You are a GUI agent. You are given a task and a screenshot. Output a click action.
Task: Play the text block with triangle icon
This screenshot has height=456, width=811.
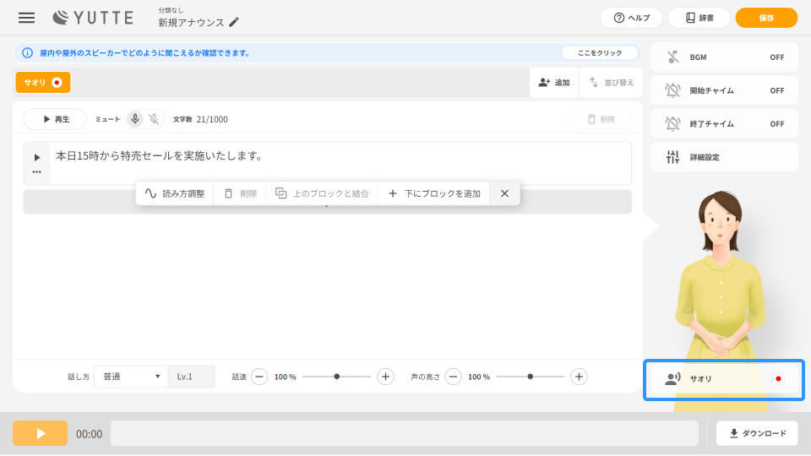point(36,157)
